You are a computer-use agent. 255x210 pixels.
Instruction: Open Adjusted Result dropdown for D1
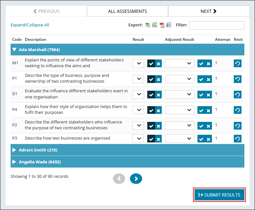pos(179,95)
